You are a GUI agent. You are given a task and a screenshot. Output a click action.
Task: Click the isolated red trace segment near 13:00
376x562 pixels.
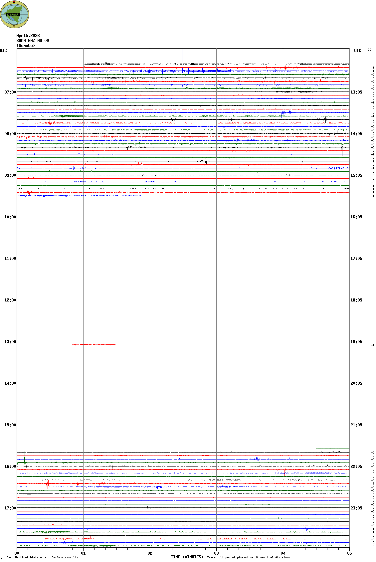coord(94,345)
